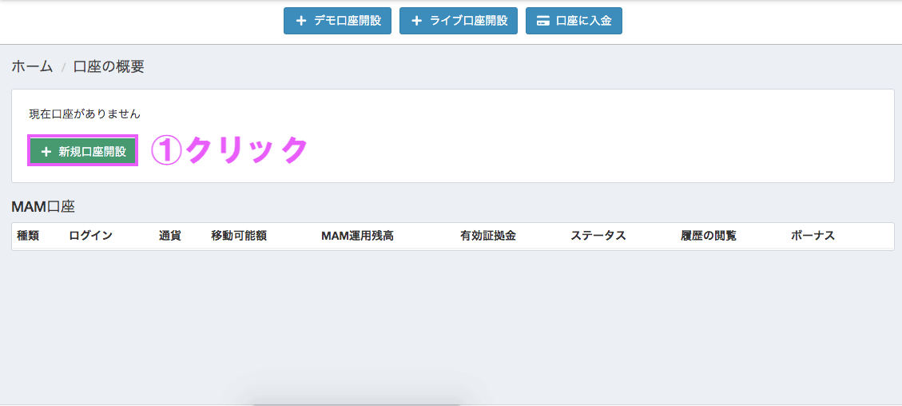Viewport: 902px width, 406px height.
Task: Click the MAM口座 section heading
Action: [x=43, y=207]
